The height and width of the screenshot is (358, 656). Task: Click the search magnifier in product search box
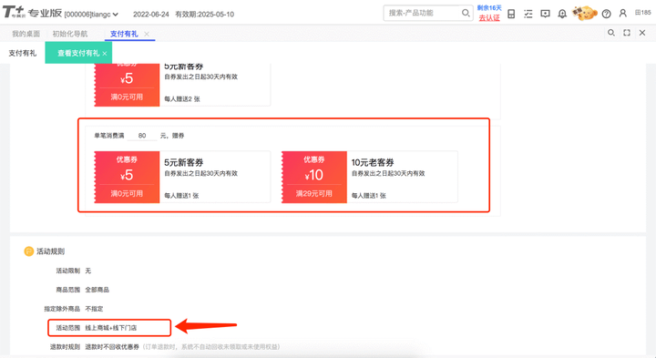466,13
